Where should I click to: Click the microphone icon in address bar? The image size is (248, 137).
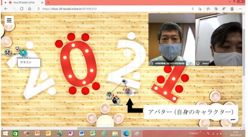point(193,9)
